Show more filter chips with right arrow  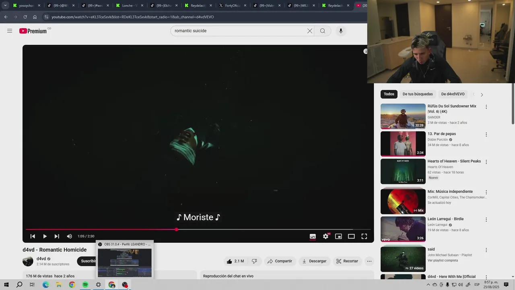pos(482,95)
